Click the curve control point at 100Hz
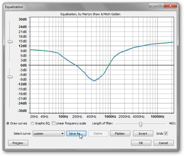This screenshot has width=184, height=156. 63,57
